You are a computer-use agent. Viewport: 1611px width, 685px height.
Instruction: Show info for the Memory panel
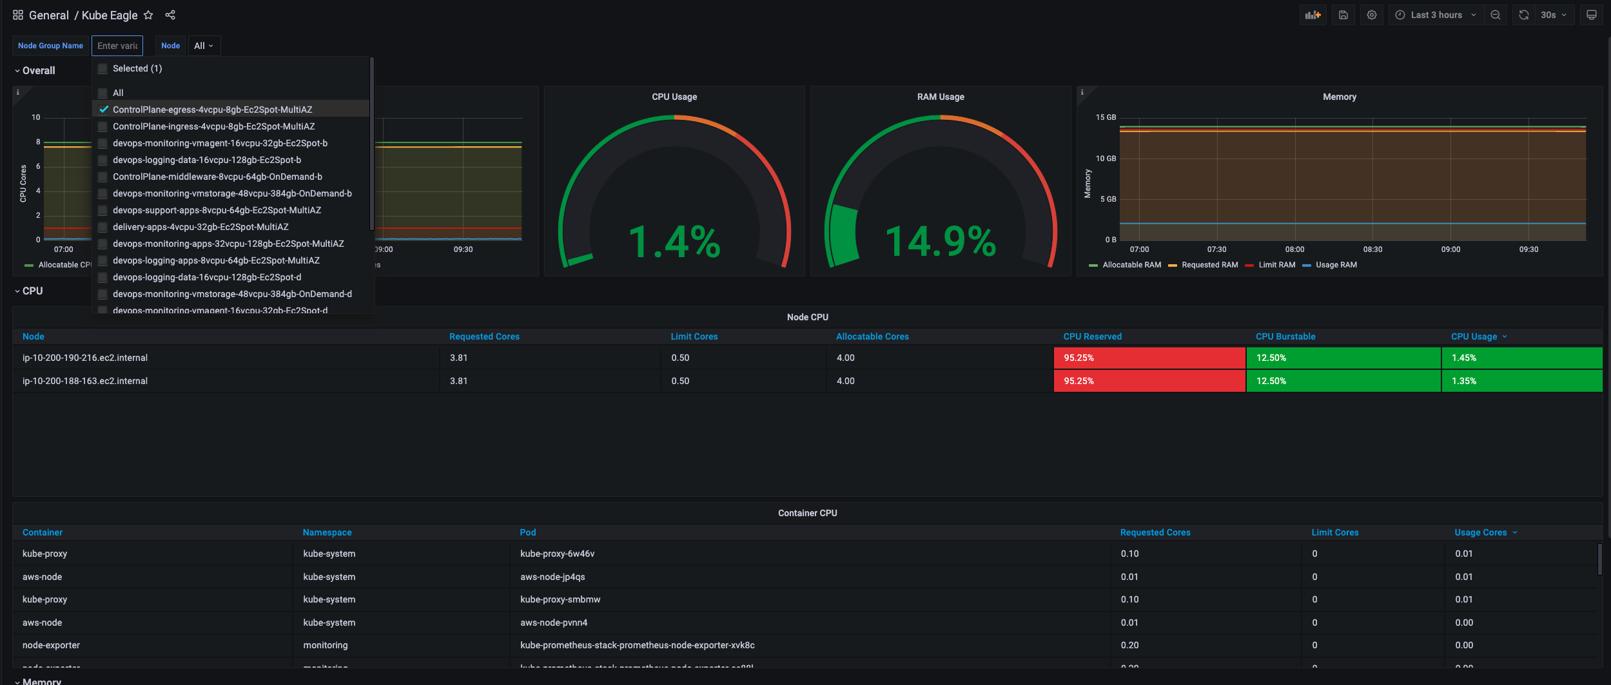[x=1082, y=92]
